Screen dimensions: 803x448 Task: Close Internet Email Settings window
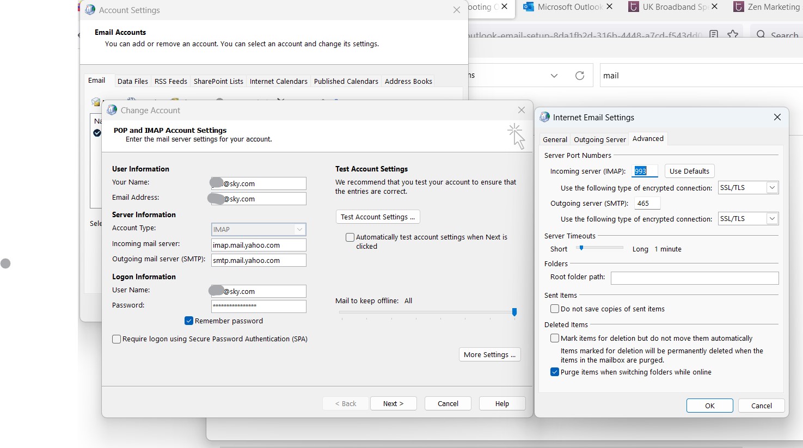(777, 117)
